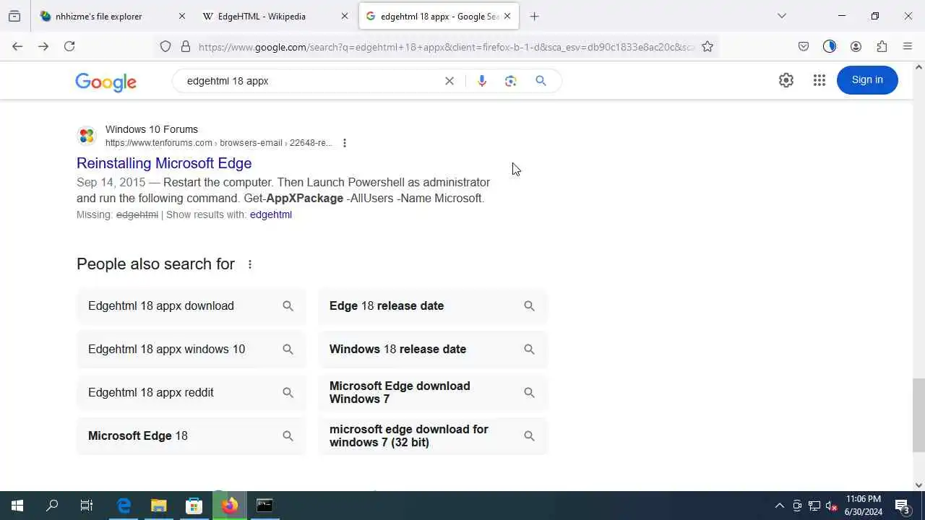Click the Firefox URL address bar
The height and width of the screenshot is (520, 925).
(446, 47)
